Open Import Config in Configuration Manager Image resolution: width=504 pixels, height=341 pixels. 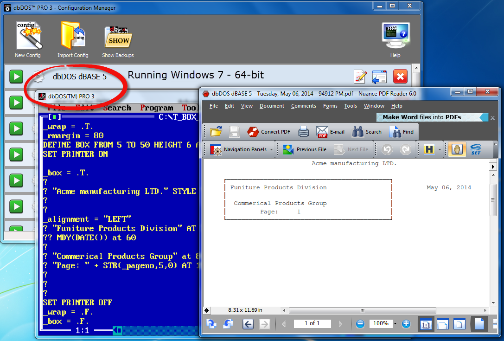(x=73, y=39)
